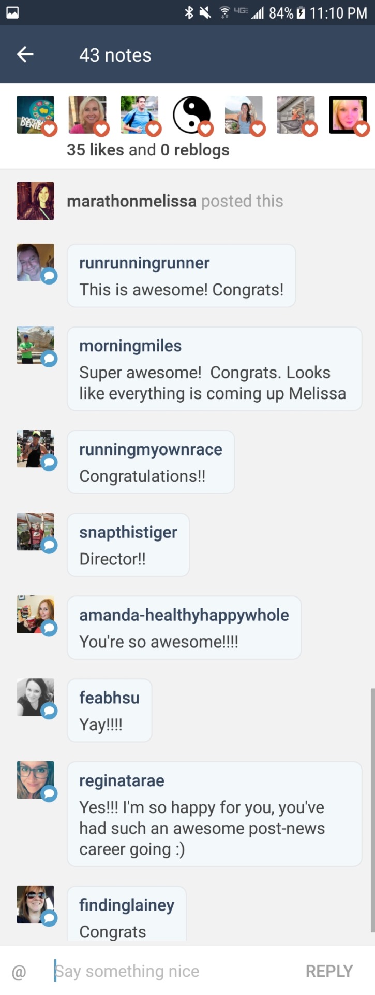The image size is (375, 995).
Task: Tap morningmiles' profile avatar
Action: 35,345
